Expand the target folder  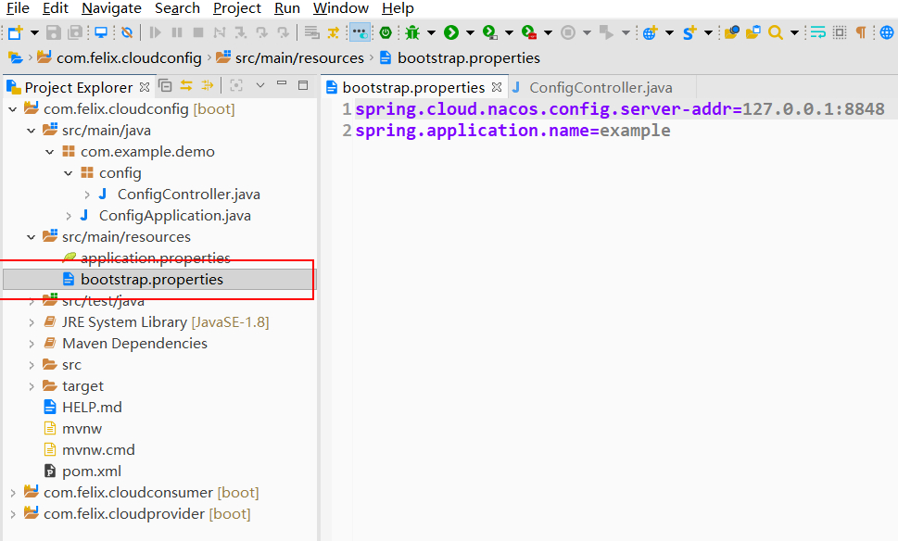[31, 386]
